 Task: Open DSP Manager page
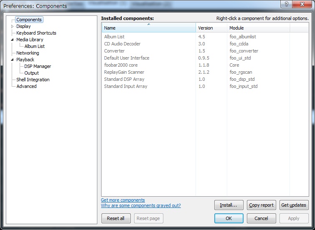click(38, 66)
